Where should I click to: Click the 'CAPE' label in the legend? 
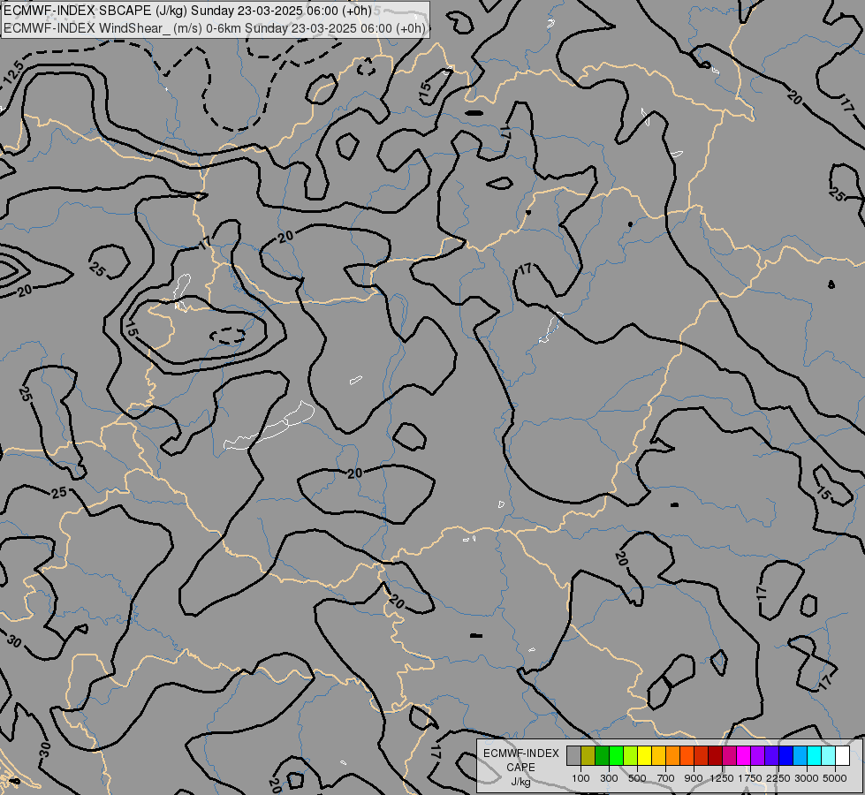point(520,768)
